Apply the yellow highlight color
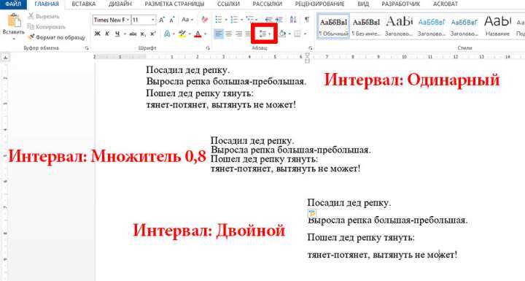Viewport: 525px width, 281px height. (182, 34)
